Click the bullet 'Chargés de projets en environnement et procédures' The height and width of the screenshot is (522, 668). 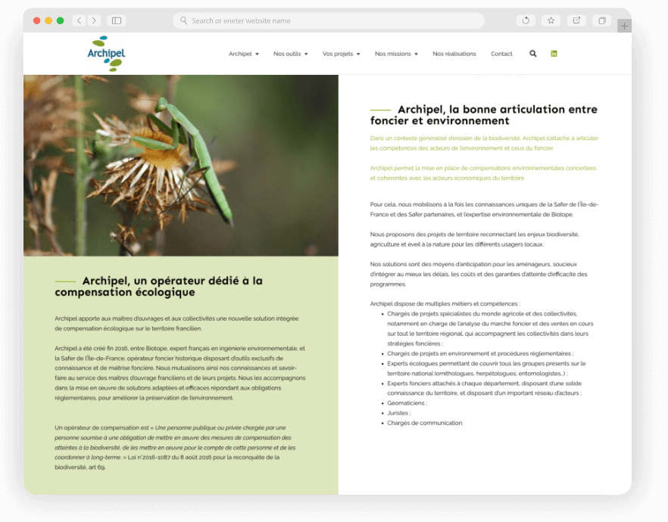(x=480, y=353)
